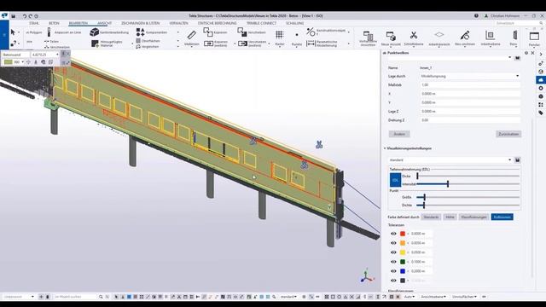Hide the orange tolerance band
Viewport: 546px width, 307px height.
click(x=393, y=243)
